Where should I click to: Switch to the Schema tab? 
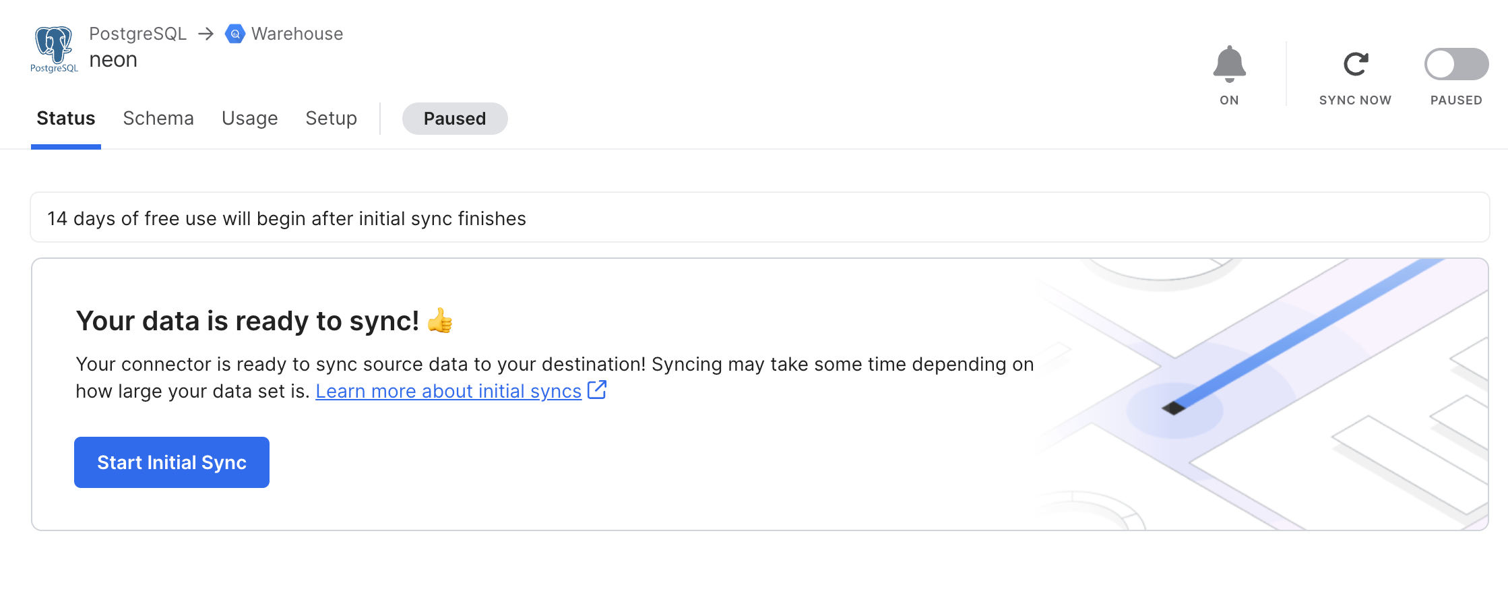(158, 118)
